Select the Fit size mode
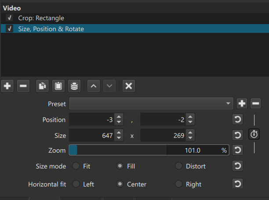This screenshot has height=200, width=269. 76,166
